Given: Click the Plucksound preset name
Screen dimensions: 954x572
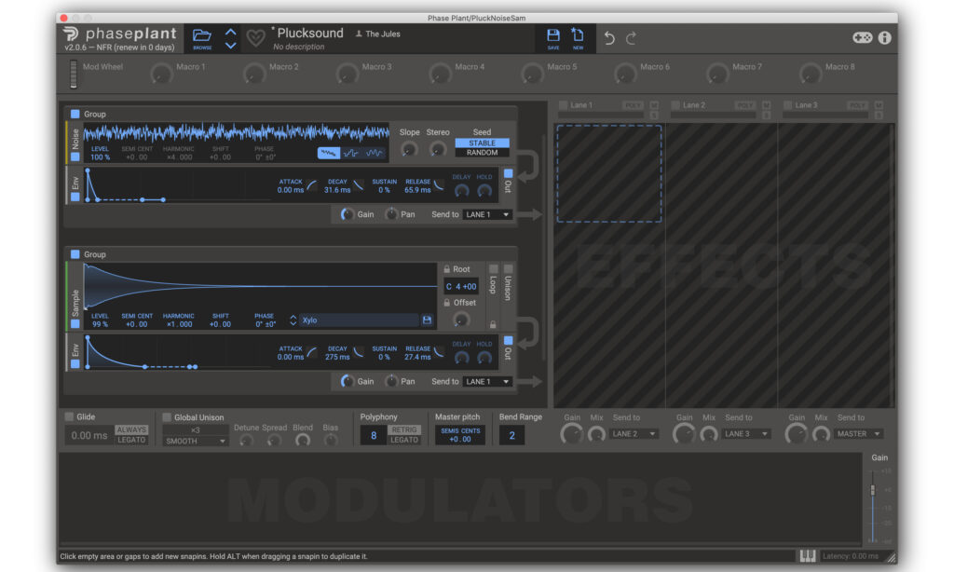Looking at the screenshot, I should [x=310, y=33].
